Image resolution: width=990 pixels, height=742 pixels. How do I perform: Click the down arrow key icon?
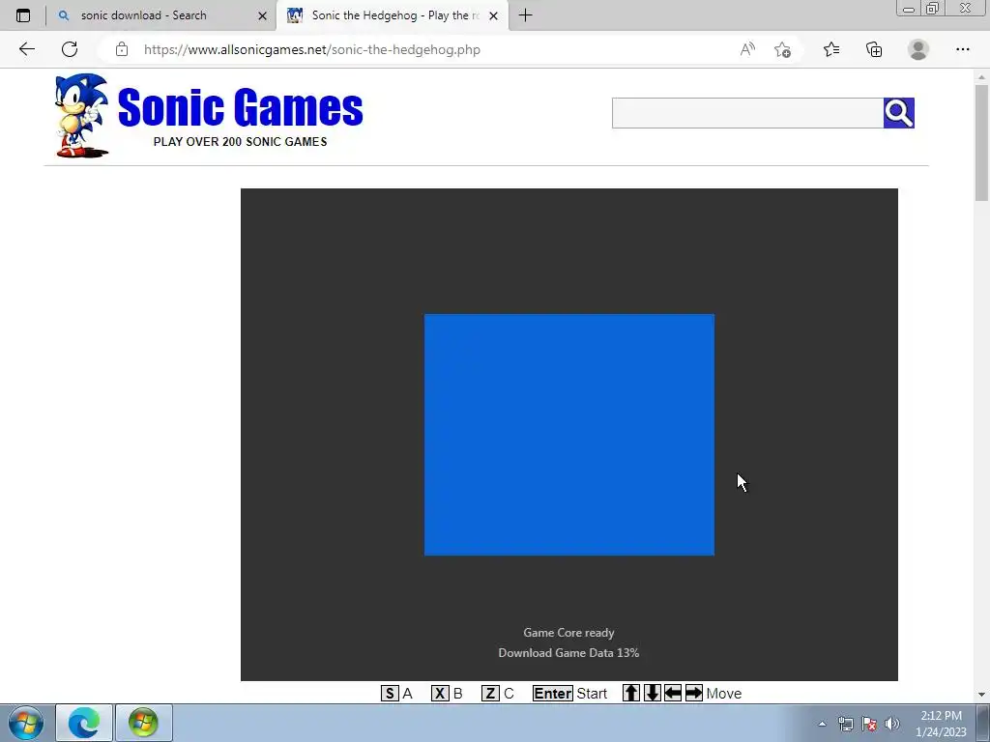[653, 693]
